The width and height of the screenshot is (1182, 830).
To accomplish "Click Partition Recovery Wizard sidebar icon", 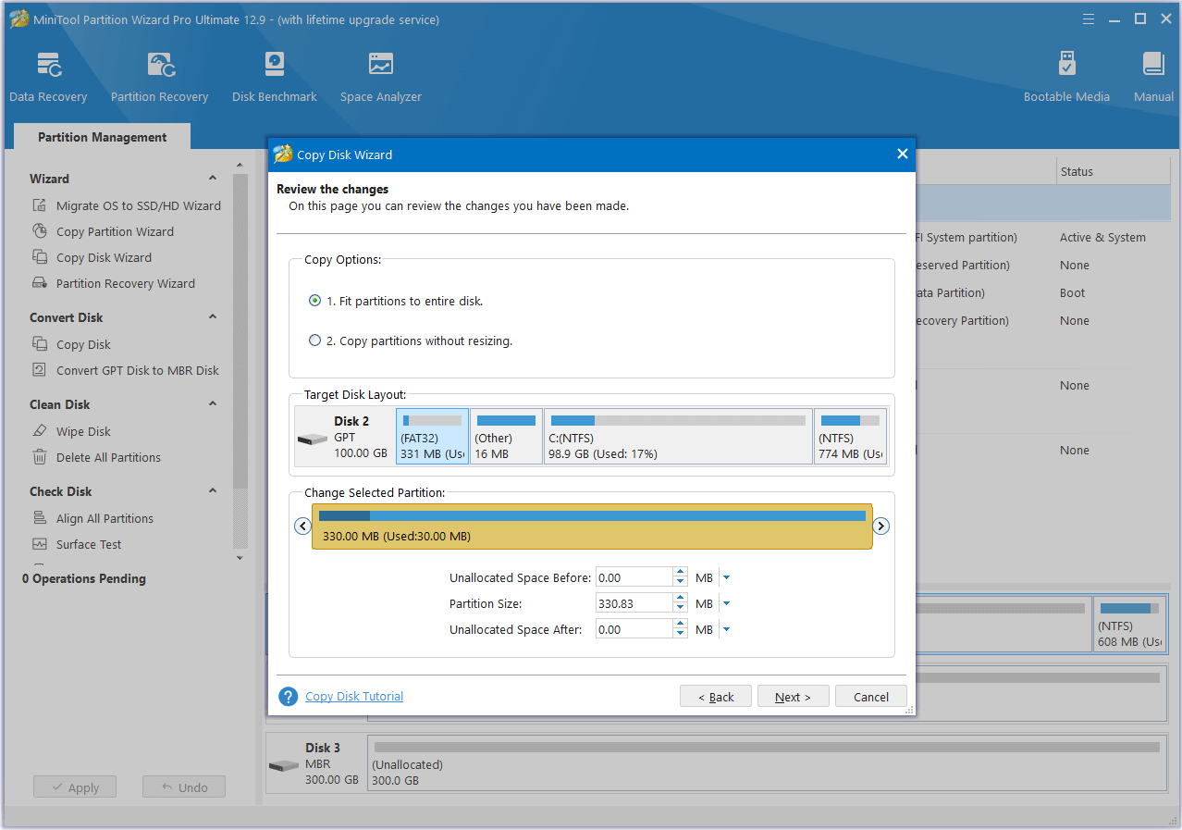I will coord(40,283).
